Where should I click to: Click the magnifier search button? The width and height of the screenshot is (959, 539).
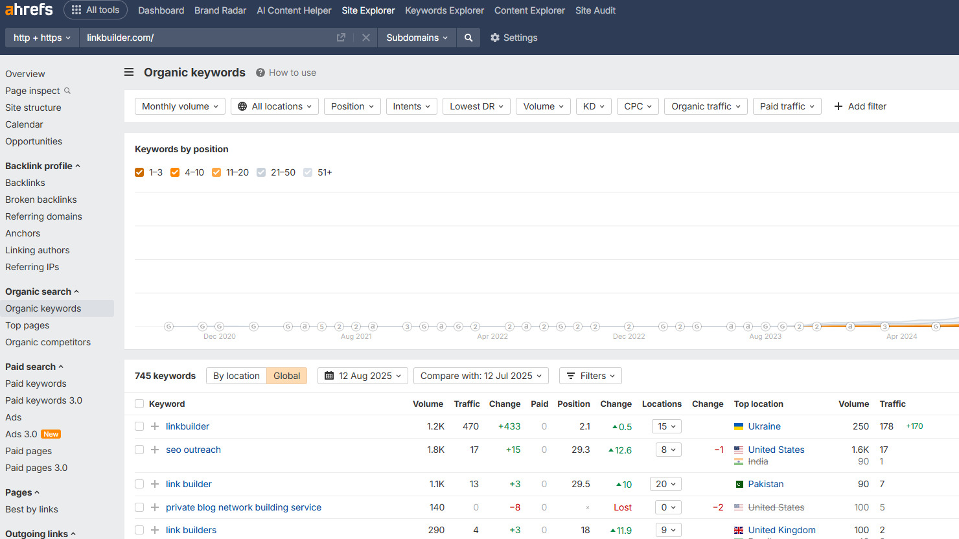tap(468, 38)
